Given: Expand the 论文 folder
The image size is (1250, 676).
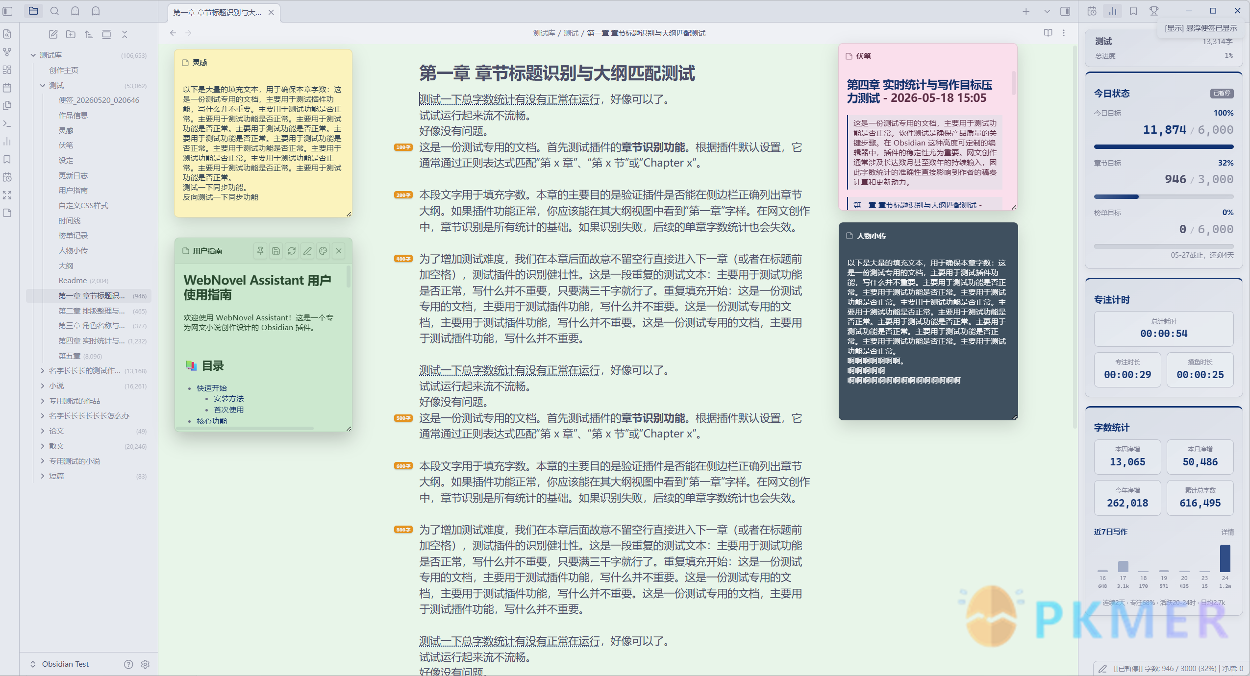Looking at the screenshot, I should click(x=43, y=431).
